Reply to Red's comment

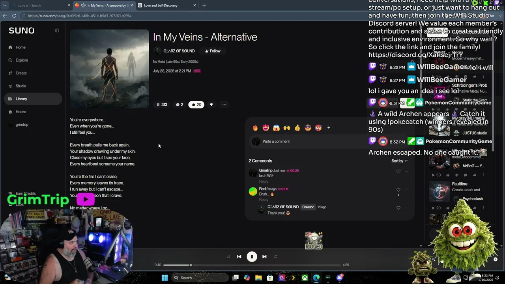click(264, 200)
